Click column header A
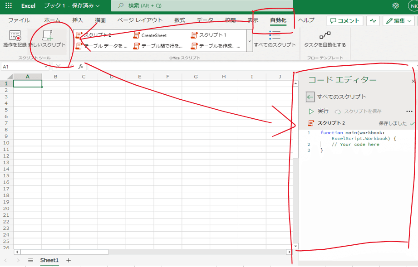This screenshot has height=267, width=418. click(x=27, y=77)
